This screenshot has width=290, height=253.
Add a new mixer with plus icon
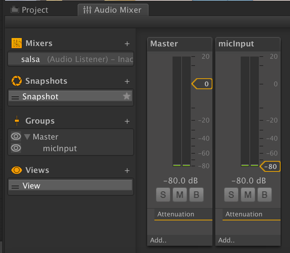[127, 44]
